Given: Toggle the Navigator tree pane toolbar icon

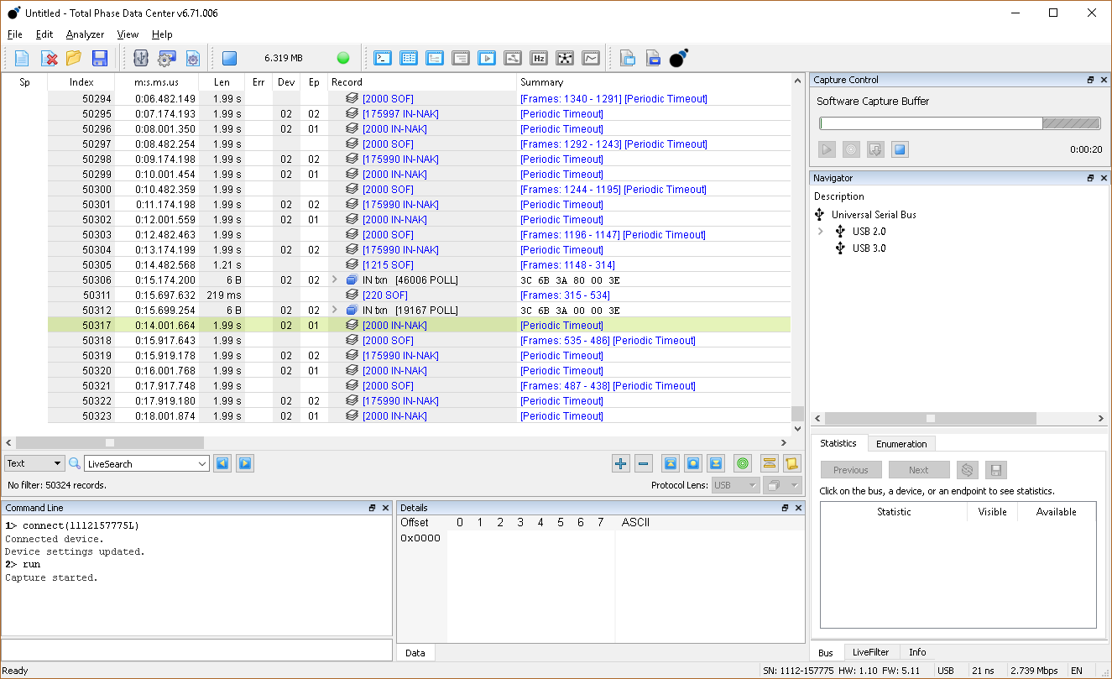Looking at the screenshot, I should click(x=435, y=58).
